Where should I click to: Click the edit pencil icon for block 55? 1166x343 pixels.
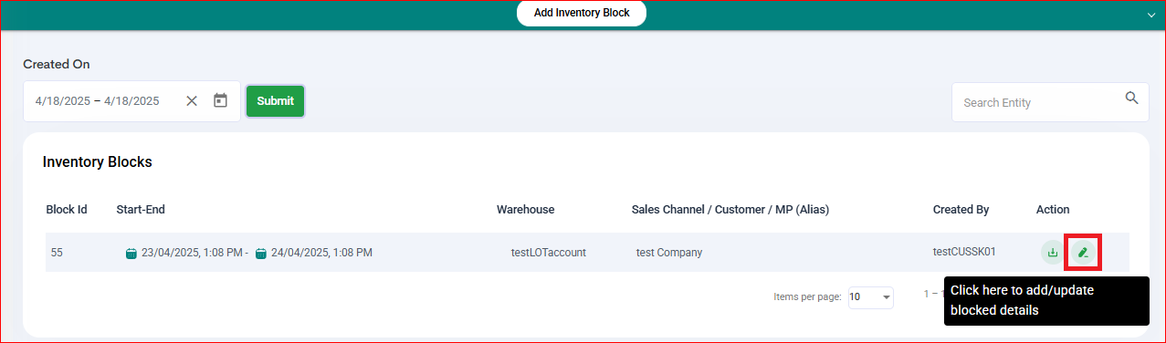click(1083, 253)
